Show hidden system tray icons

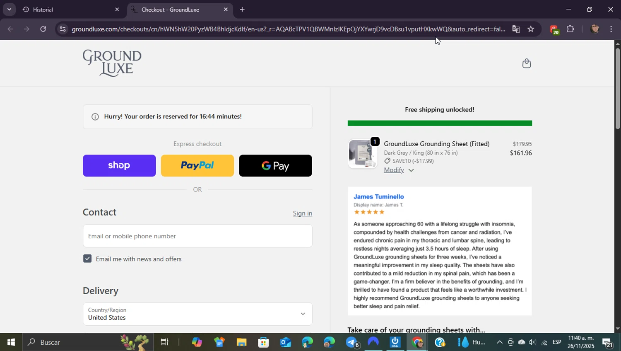pyautogui.click(x=499, y=342)
